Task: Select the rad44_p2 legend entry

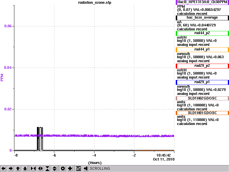Action: [202, 33]
